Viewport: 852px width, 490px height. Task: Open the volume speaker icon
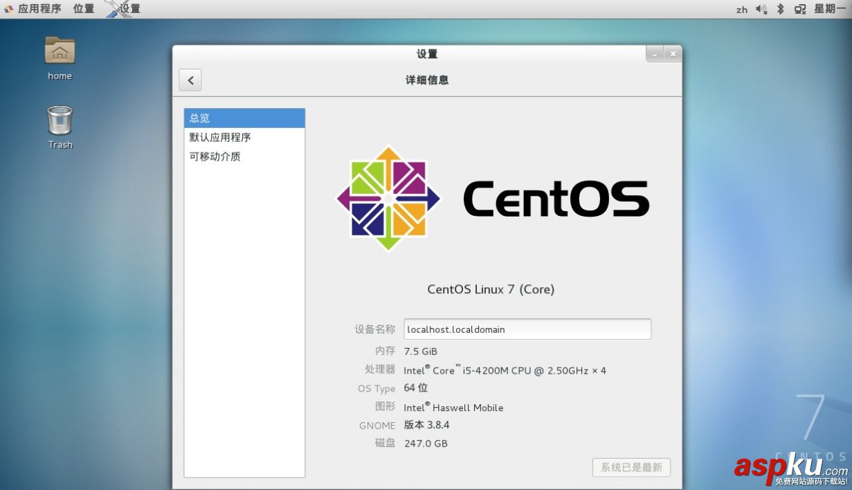(761, 9)
